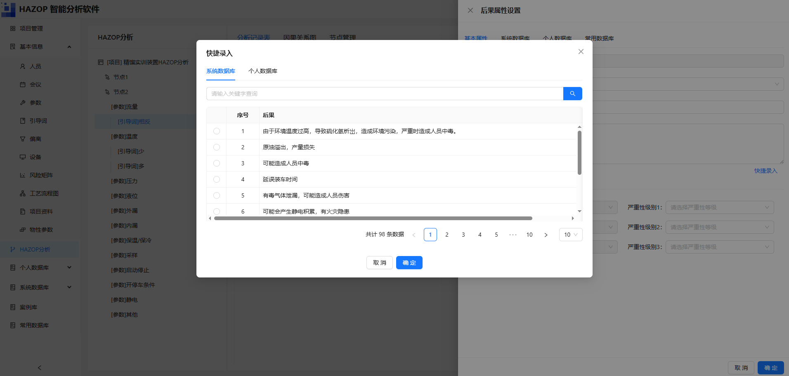Screen dimensions: 789x376
Task: Close the 快捷录入 dialog with the X
Action: pos(581,52)
